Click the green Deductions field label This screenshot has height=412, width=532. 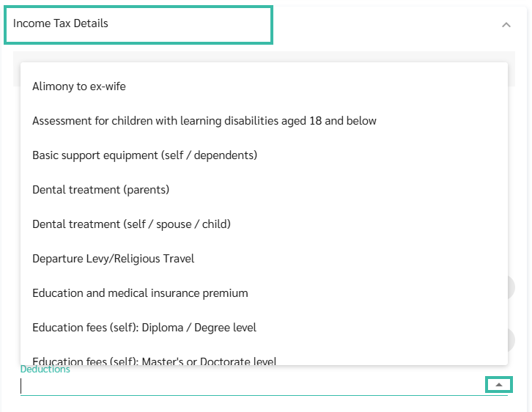[x=45, y=369]
